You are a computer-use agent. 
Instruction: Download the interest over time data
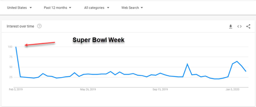tap(230, 26)
